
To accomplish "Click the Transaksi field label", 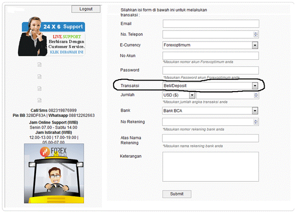I will coord(130,86).
